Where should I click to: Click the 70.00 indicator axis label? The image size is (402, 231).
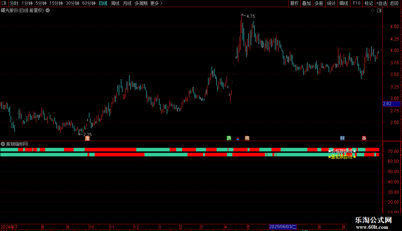[x=393, y=151]
